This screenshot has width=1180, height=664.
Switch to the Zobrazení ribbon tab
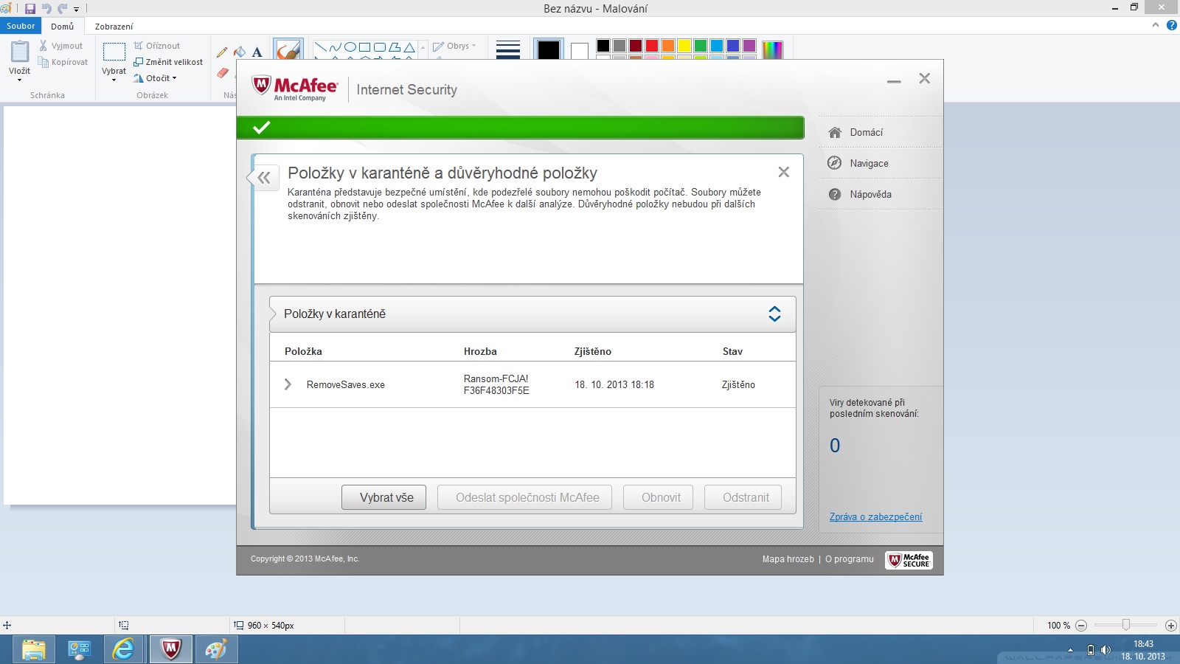(114, 27)
